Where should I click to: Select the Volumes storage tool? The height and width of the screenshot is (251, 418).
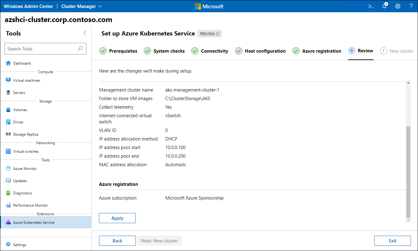(20, 110)
